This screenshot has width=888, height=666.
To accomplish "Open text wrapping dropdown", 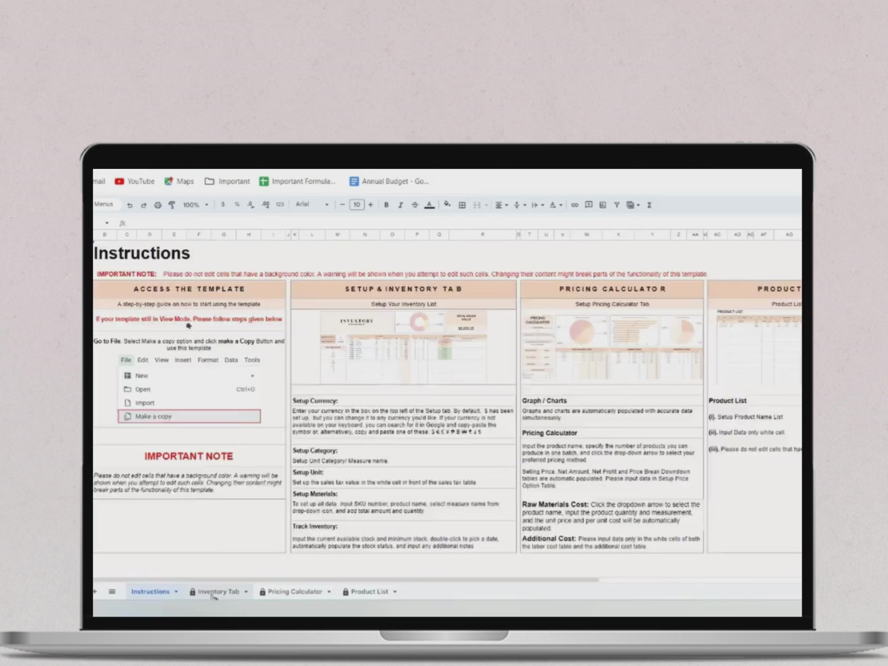I will click(x=537, y=205).
